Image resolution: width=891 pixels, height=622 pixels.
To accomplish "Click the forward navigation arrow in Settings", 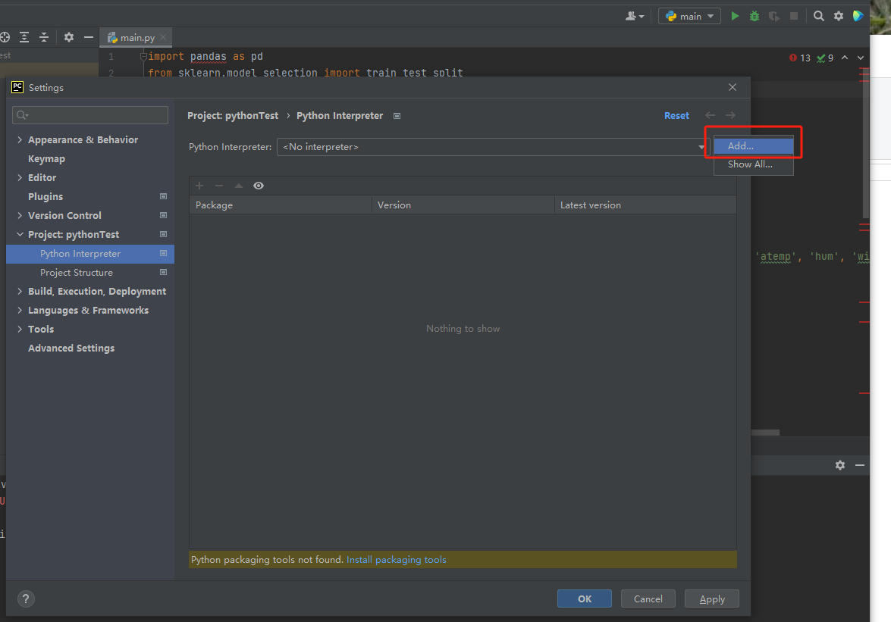I will point(730,115).
